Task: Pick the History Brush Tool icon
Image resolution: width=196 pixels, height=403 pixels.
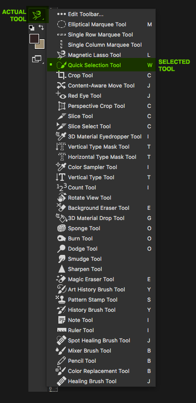Action: (x=61, y=310)
